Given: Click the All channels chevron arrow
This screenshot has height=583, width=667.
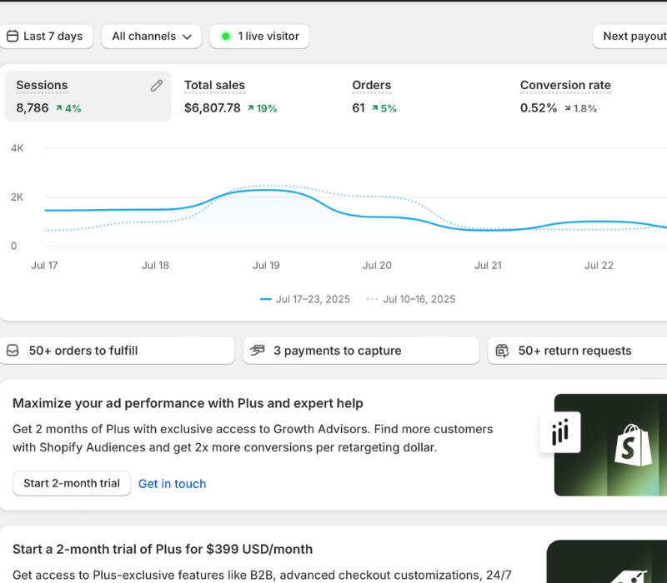Looking at the screenshot, I should point(187,37).
